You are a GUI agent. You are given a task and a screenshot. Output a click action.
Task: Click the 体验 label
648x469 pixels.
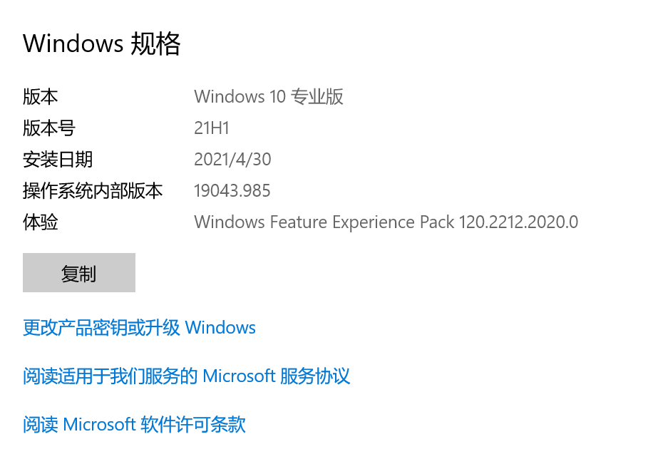point(40,222)
